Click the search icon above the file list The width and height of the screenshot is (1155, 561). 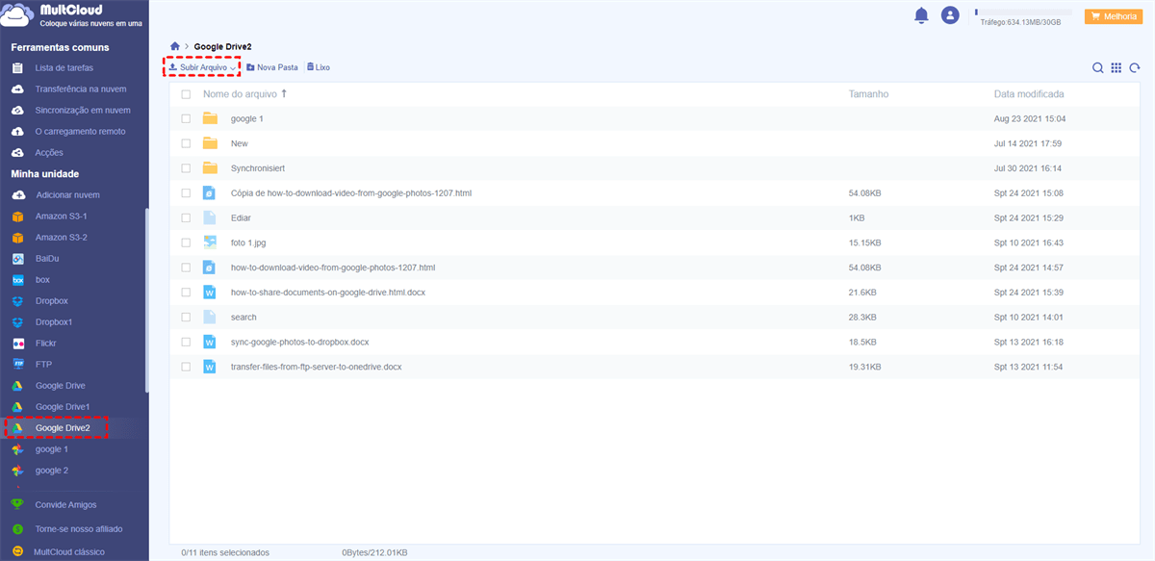[1097, 67]
